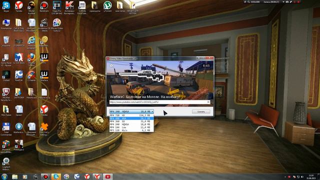Select MP4 720 HD option
The image size is (320, 180).
pyautogui.click(x=131, y=115)
